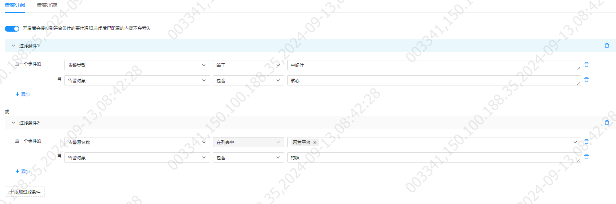Click the 核心 value text field

[x=434, y=80]
